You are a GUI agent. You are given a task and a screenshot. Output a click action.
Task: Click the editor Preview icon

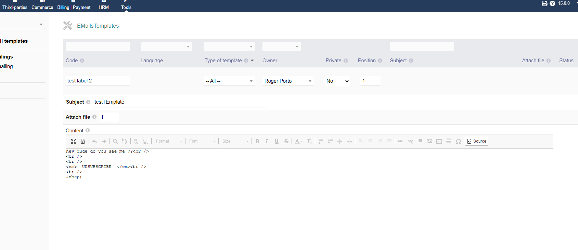coord(83,141)
